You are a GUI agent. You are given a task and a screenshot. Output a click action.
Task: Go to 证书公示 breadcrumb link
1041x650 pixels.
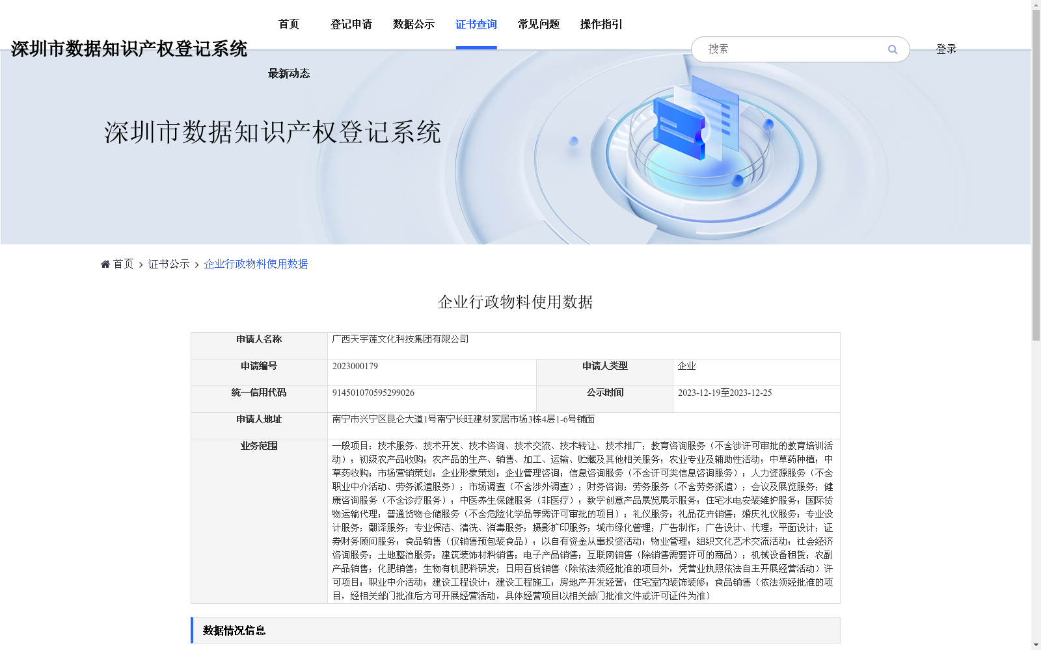[x=169, y=264]
